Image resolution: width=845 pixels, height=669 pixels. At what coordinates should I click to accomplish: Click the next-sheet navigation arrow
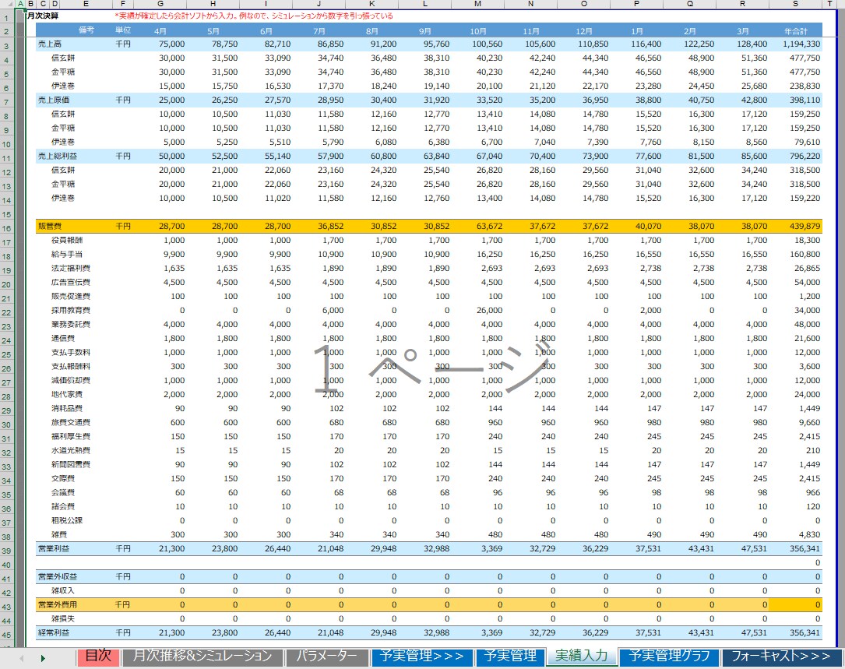click(43, 657)
